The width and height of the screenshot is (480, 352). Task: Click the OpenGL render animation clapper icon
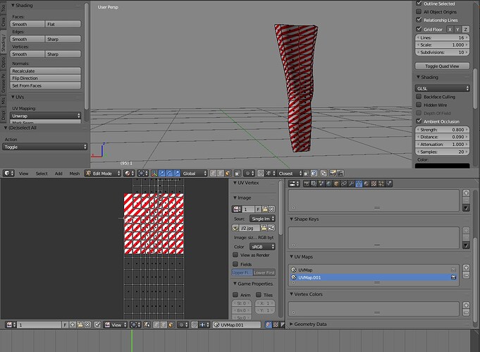[340, 174]
